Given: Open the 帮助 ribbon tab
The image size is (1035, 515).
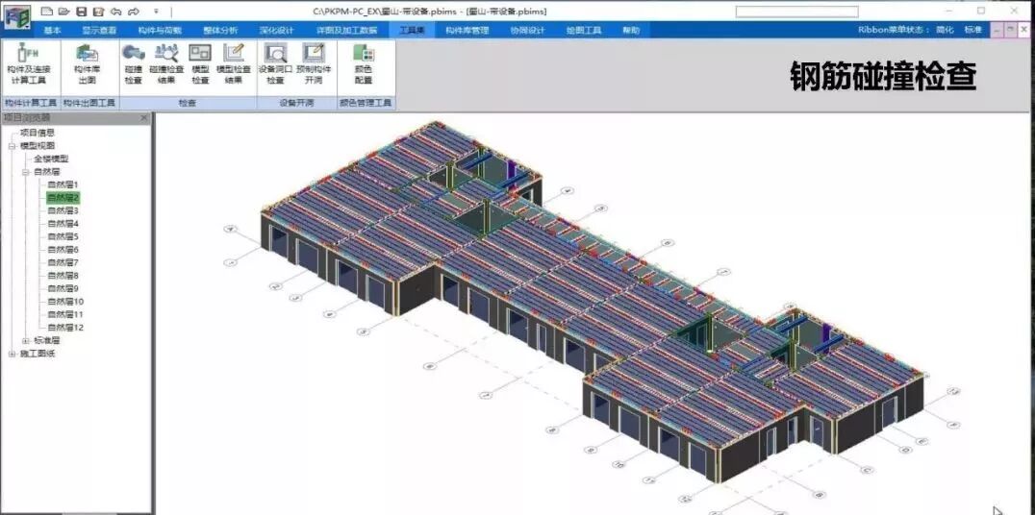Looking at the screenshot, I should coord(631,31).
